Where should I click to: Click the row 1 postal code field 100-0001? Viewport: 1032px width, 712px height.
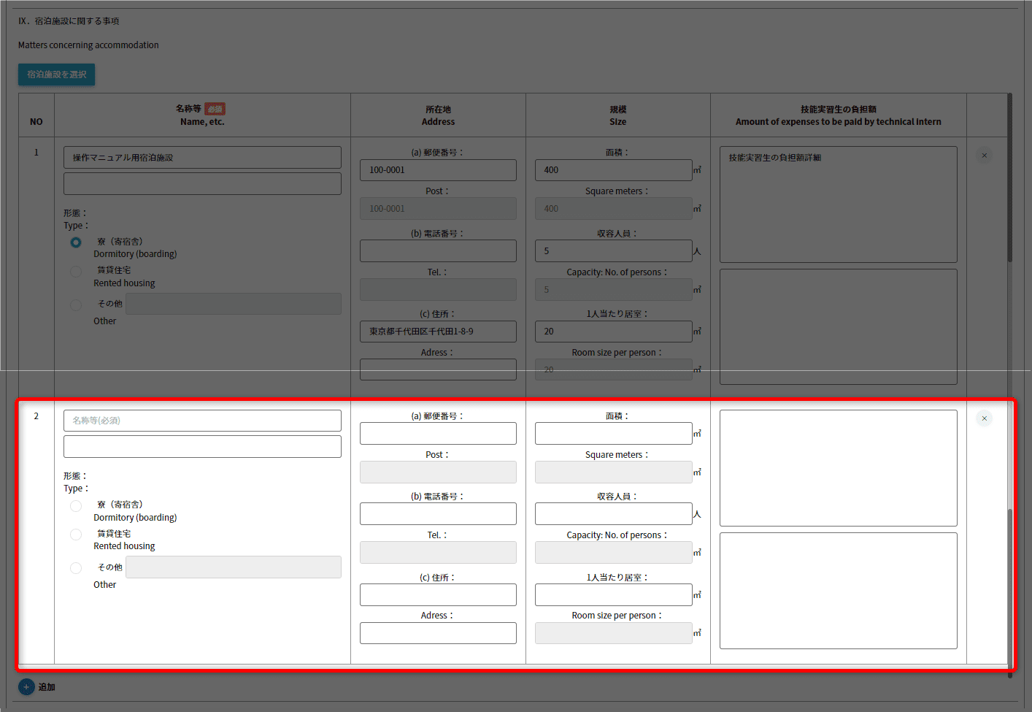[438, 170]
